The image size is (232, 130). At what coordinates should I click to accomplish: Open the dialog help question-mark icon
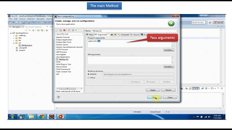click(58, 97)
